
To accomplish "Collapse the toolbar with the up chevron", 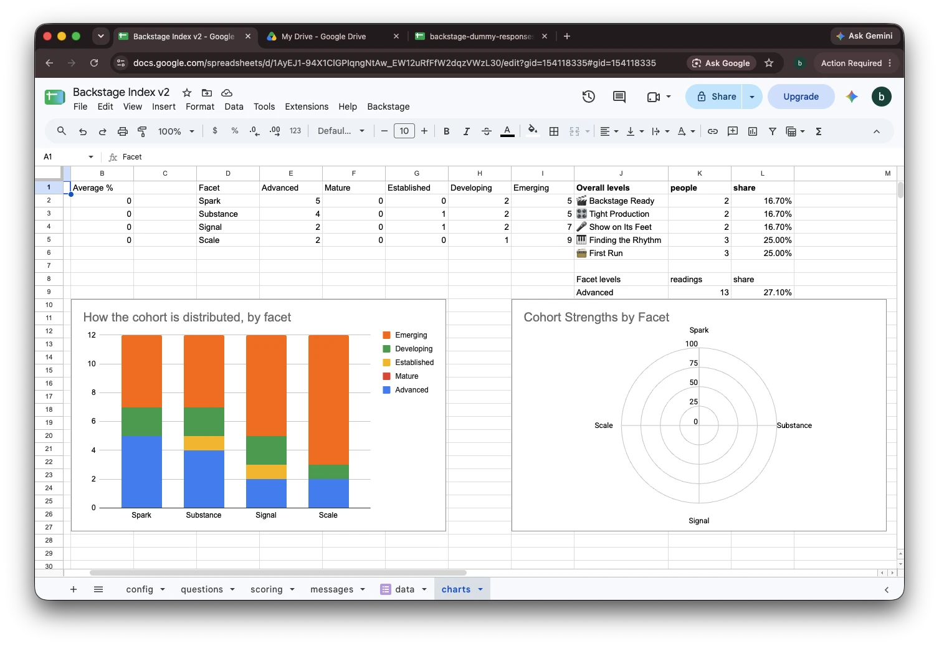I will [x=877, y=131].
